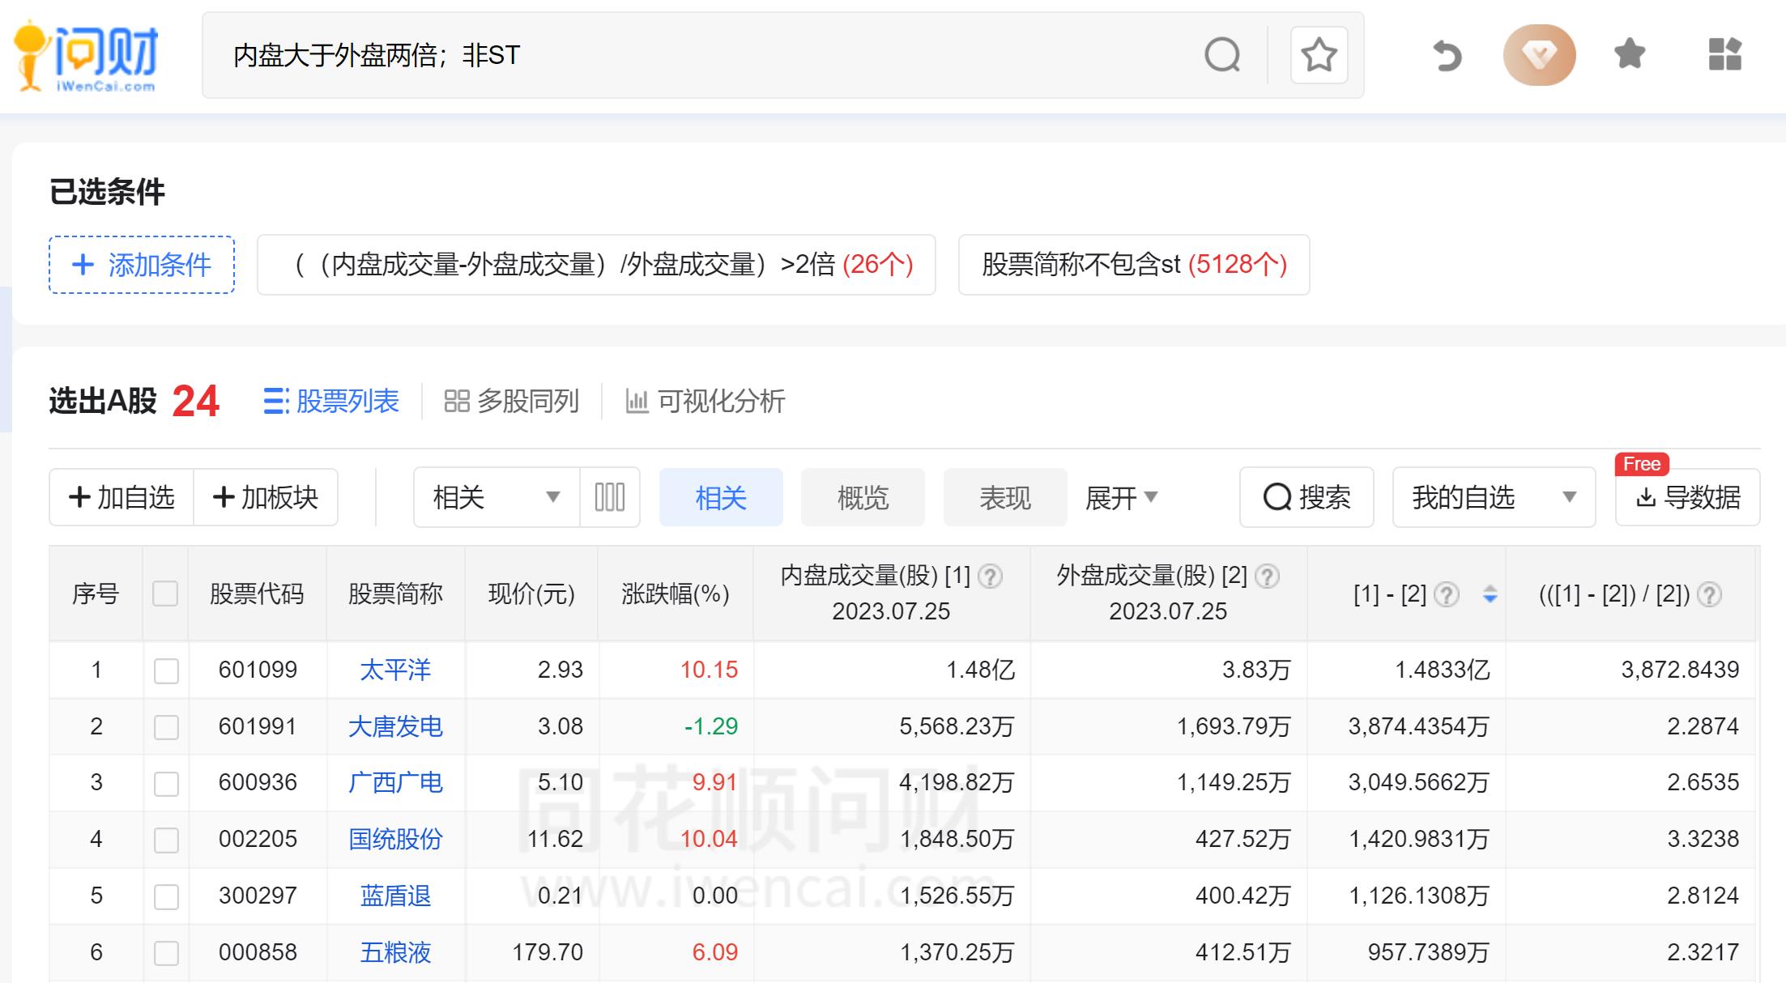The height and width of the screenshot is (983, 1786).
Task: Check the row checkbox for 太平洋
Action: 166,670
